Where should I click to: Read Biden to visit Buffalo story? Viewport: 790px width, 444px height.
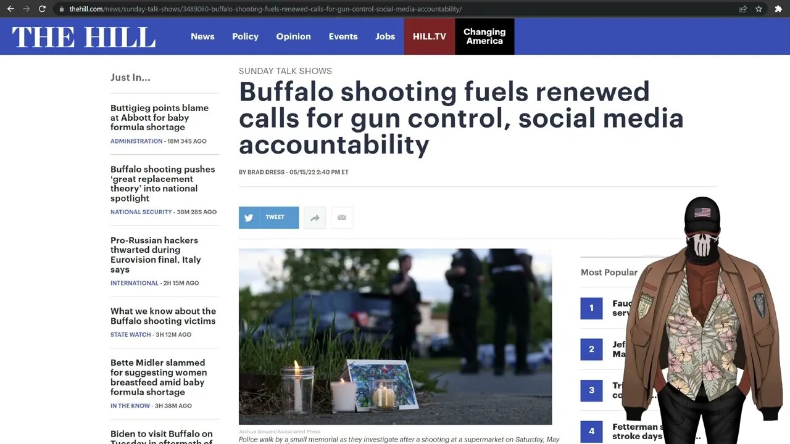click(x=162, y=437)
